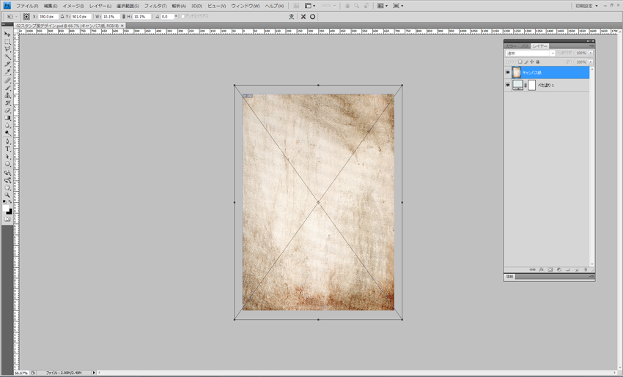
Task: Select the Rectangular Marquee tool
Action: (7, 41)
